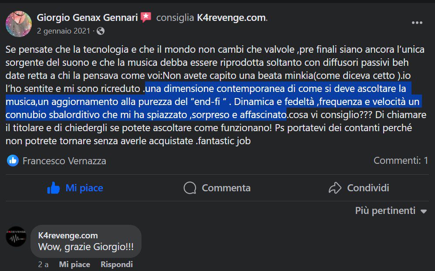This screenshot has width=435, height=271.
Task: Click the comment's 2 a timestamp
Action: [43, 264]
